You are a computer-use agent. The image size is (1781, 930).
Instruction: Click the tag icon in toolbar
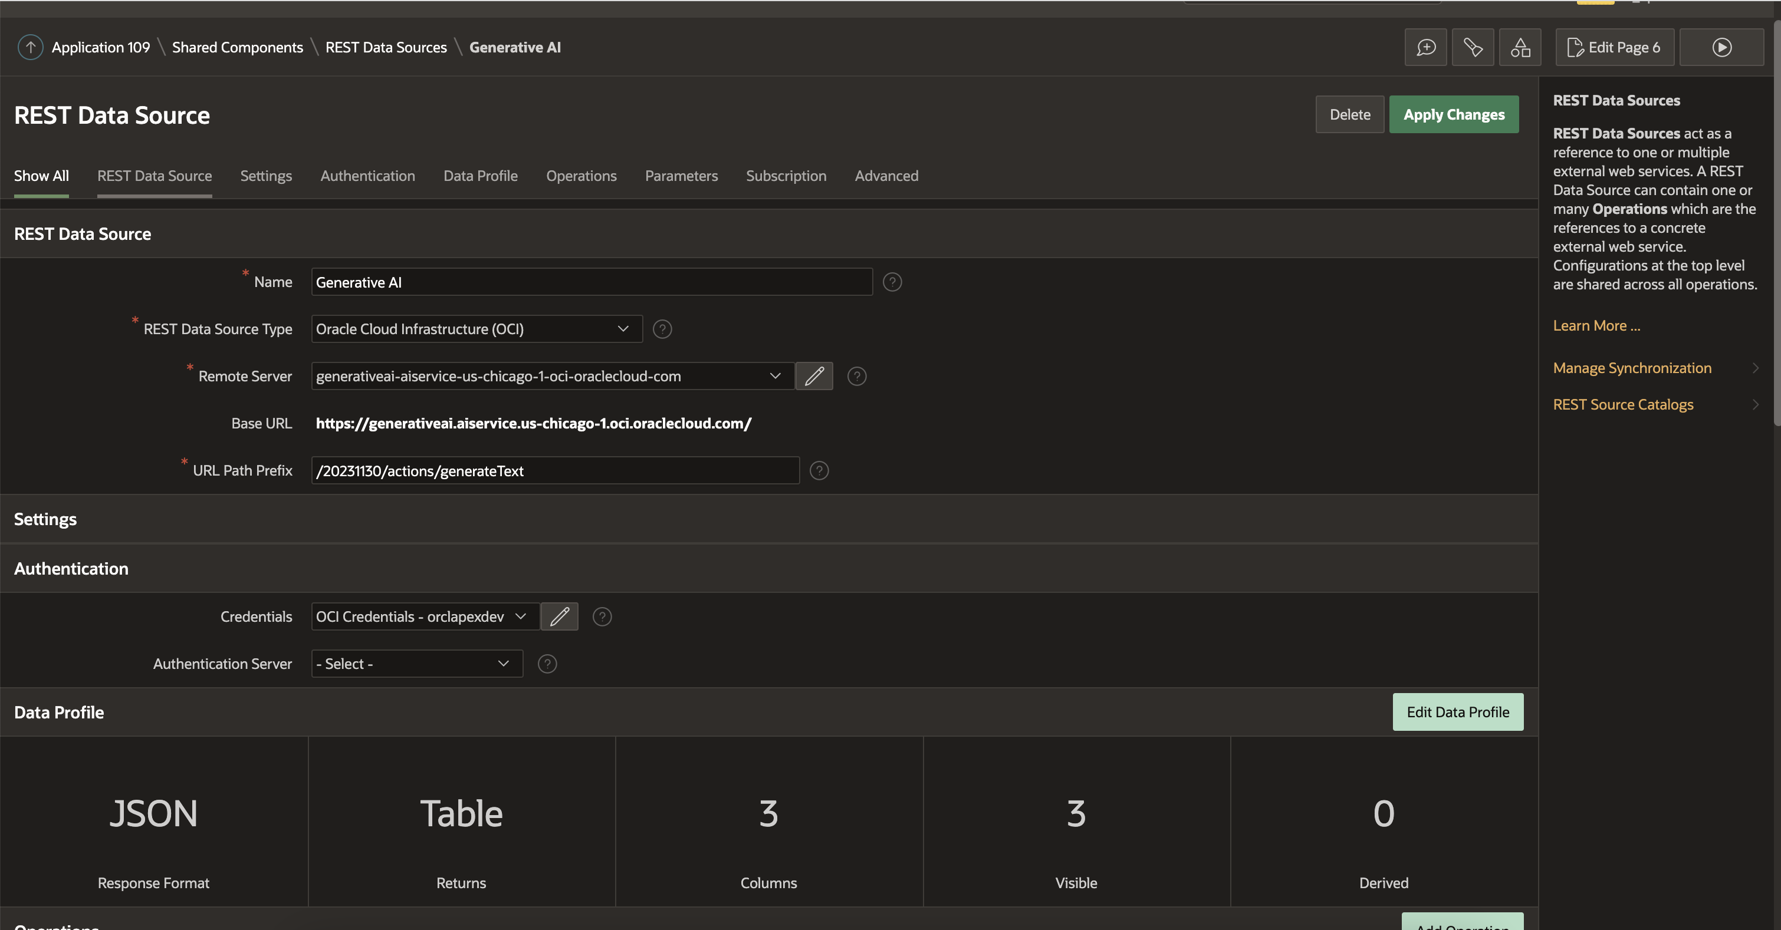pos(1473,47)
